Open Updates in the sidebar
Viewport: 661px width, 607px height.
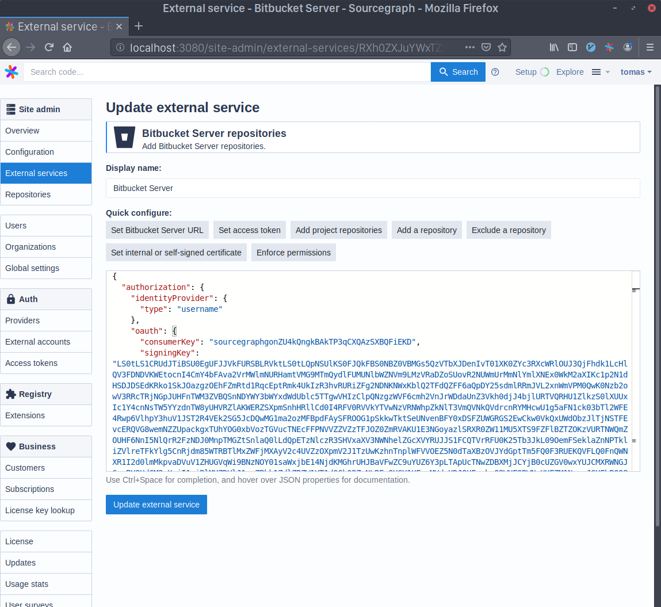[x=46, y=563]
